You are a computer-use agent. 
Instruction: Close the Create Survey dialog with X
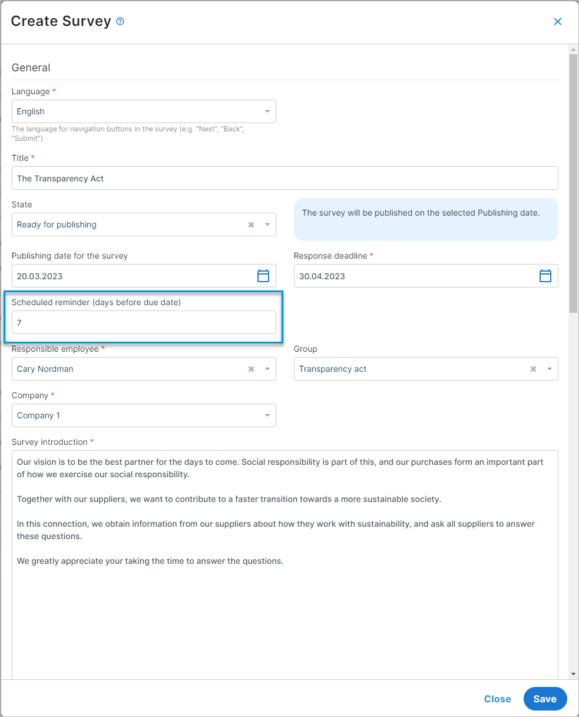point(558,22)
